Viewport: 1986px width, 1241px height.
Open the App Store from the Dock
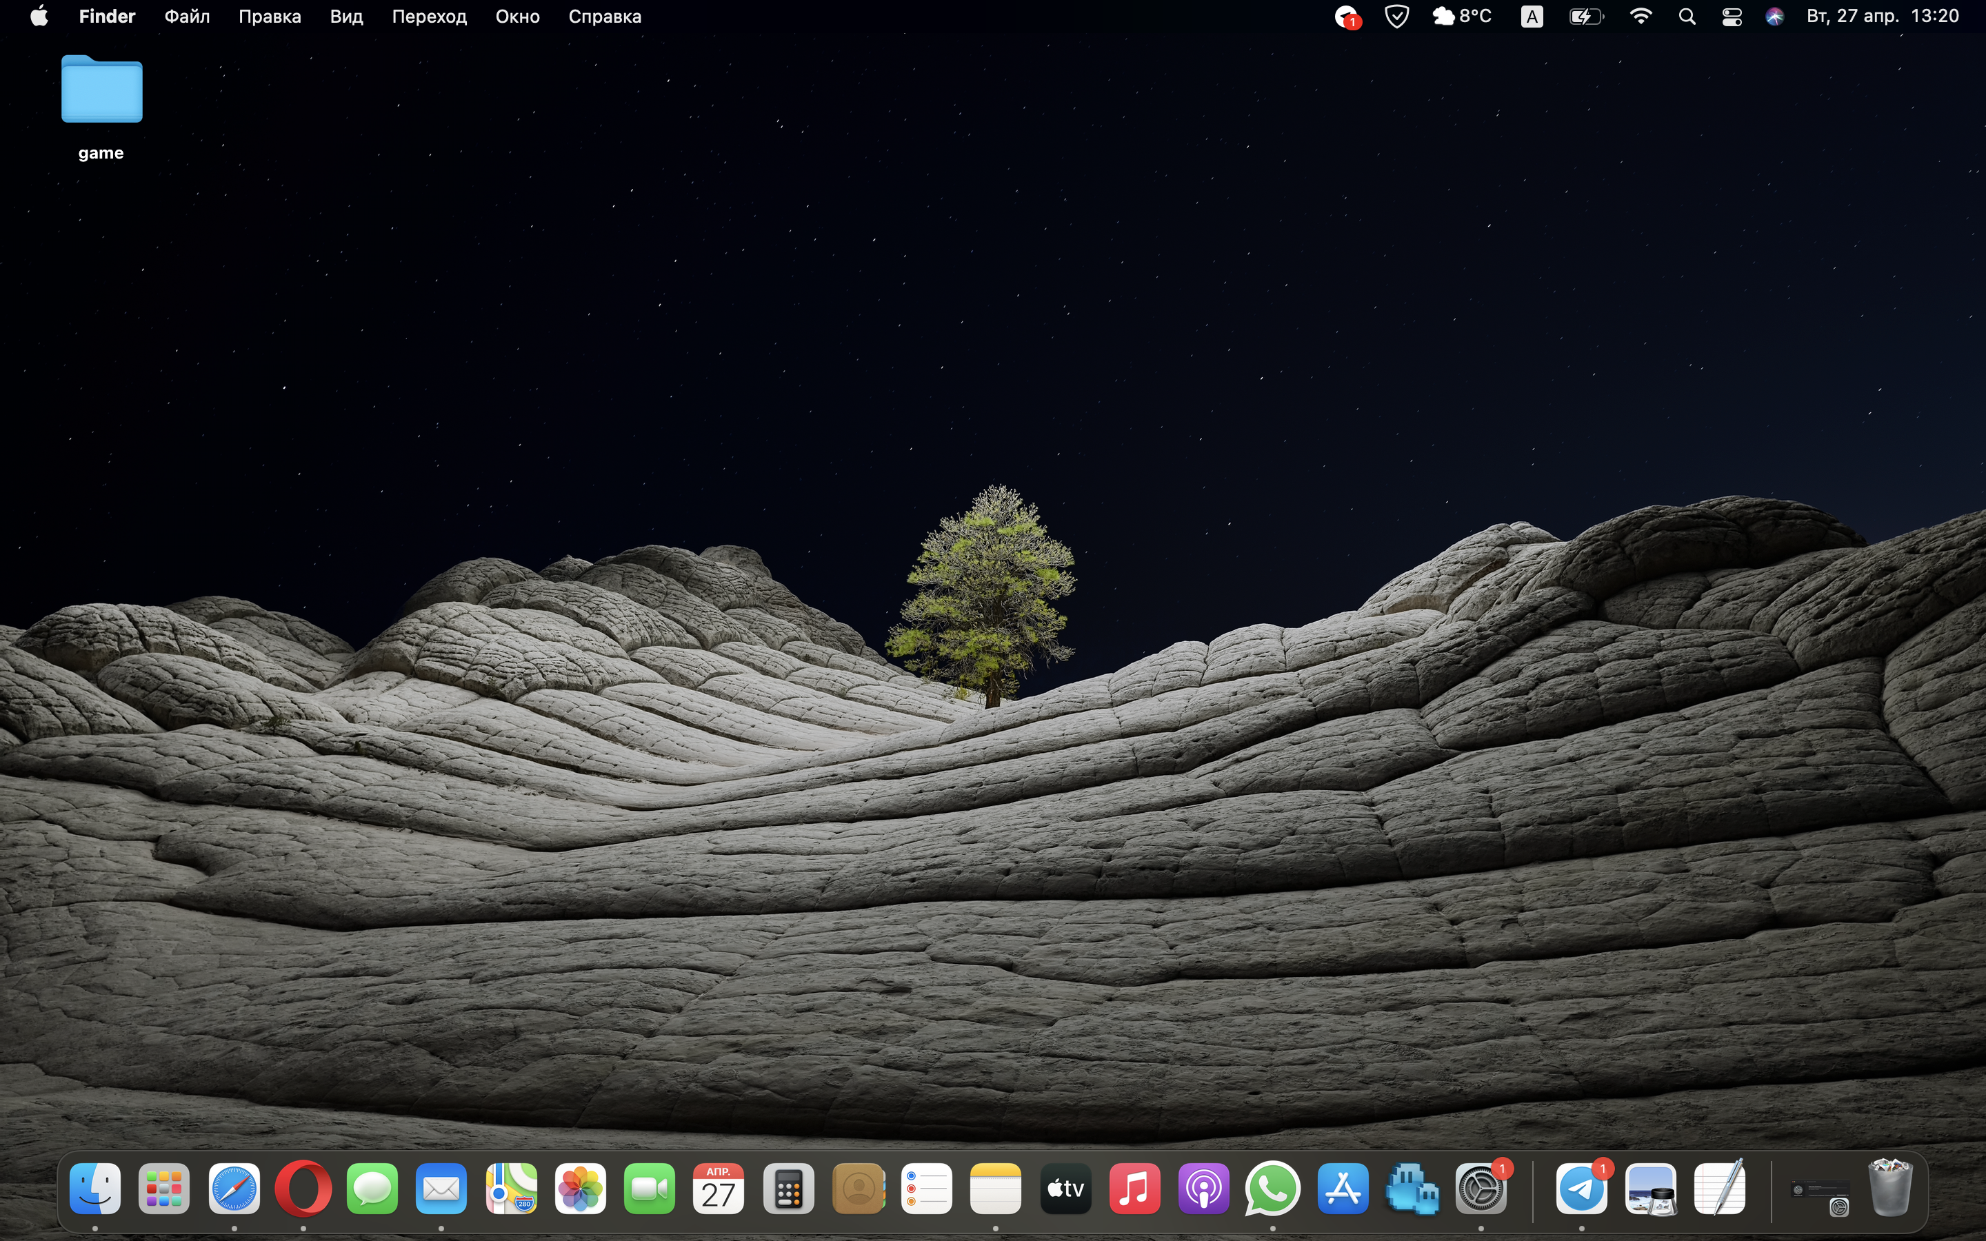click(1343, 1189)
